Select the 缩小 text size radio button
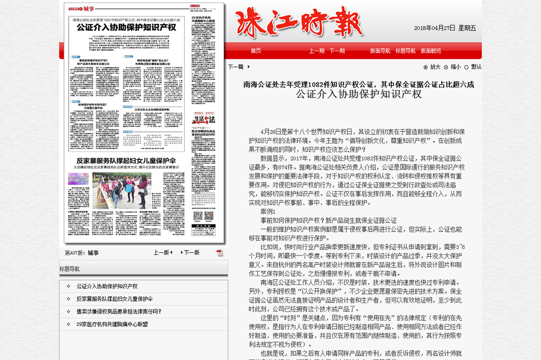 click(446, 67)
